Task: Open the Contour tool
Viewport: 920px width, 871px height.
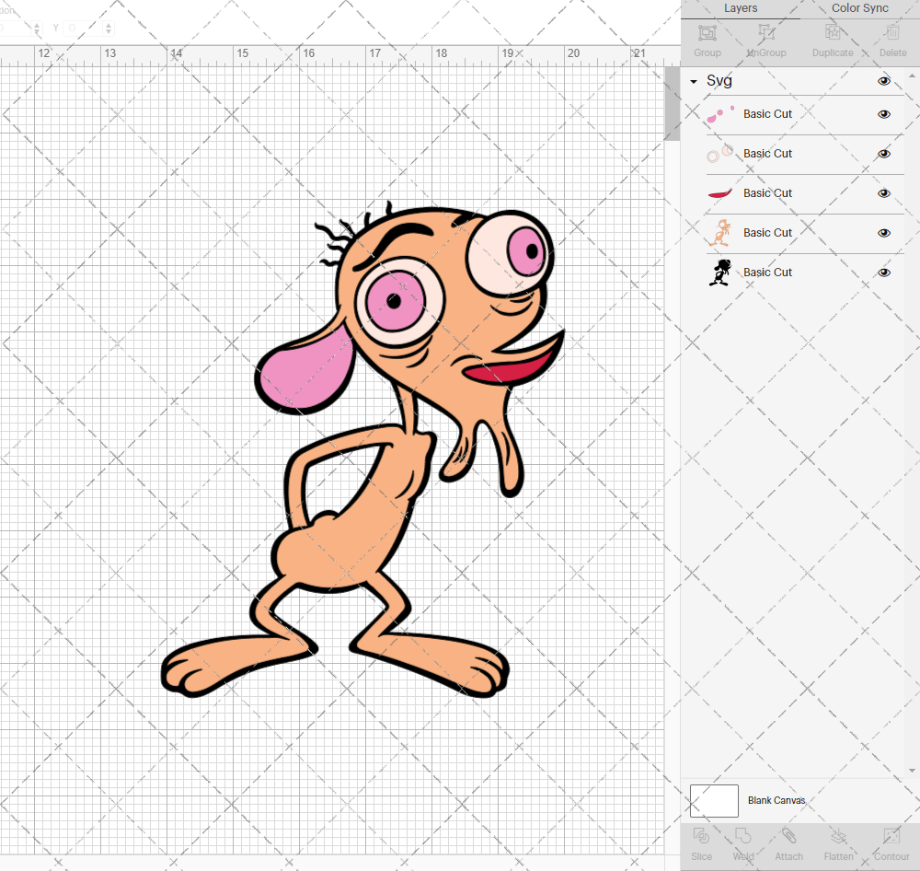Action: pos(890,842)
